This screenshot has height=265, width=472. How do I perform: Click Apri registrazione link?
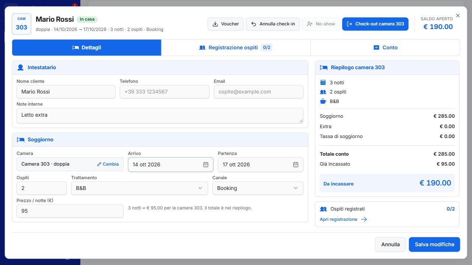pos(339,219)
